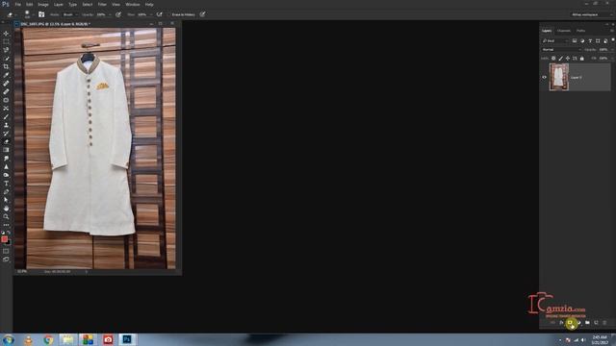
Task: Toggle Quick Mask mode in toolbox
Action: (x=6, y=251)
